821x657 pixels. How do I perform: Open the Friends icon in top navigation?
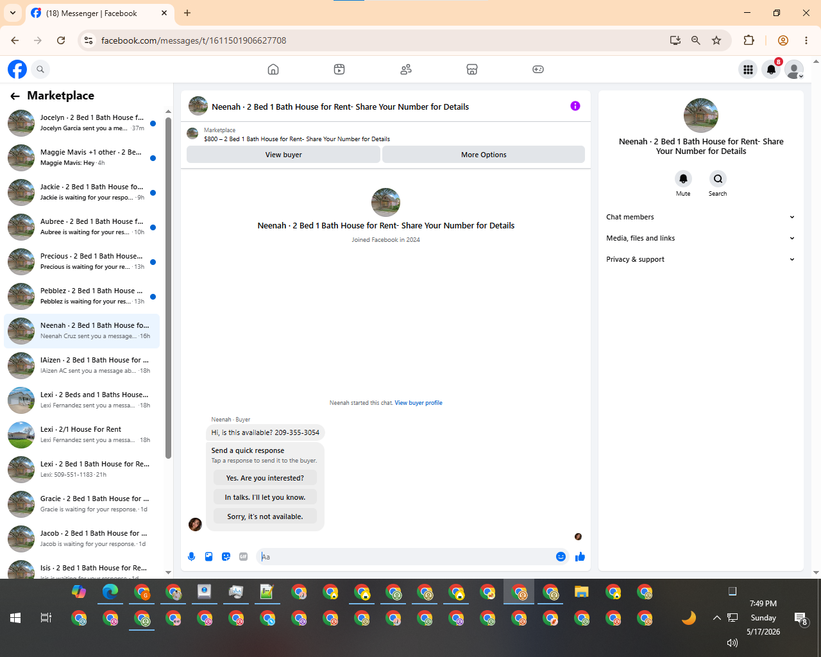(406, 69)
